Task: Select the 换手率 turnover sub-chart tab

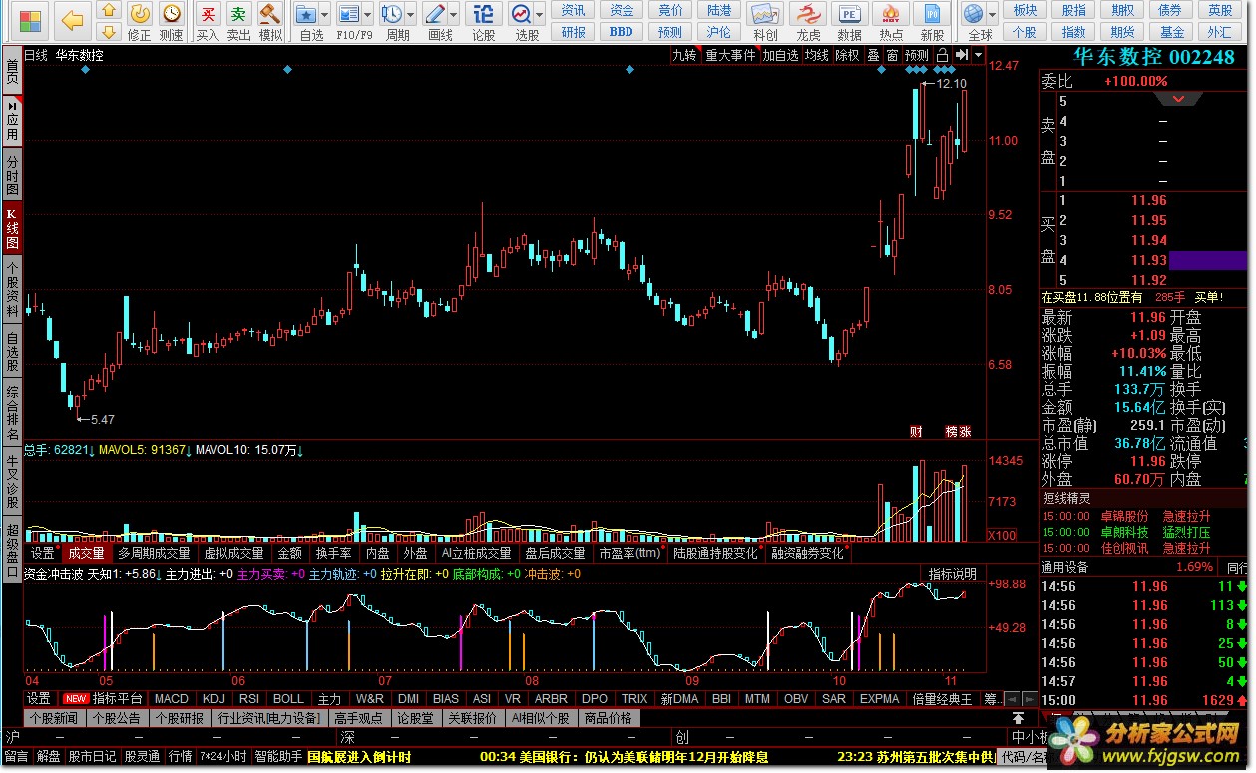Action: 333,553
